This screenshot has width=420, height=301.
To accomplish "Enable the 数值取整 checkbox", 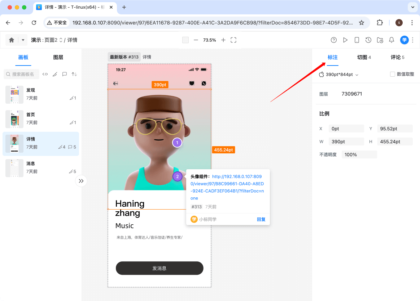I will [393, 74].
